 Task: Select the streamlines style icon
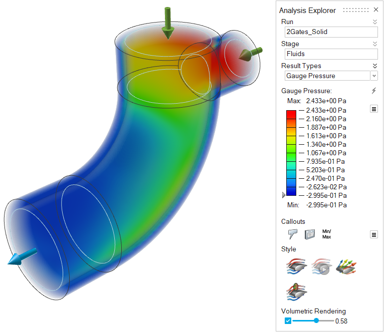coord(295,267)
